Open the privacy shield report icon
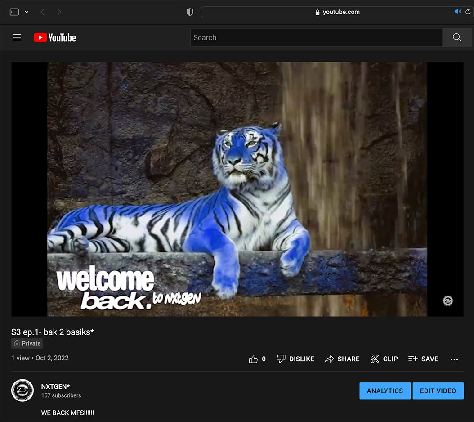Image resolution: width=474 pixels, height=422 pixels. pos(189,12)
